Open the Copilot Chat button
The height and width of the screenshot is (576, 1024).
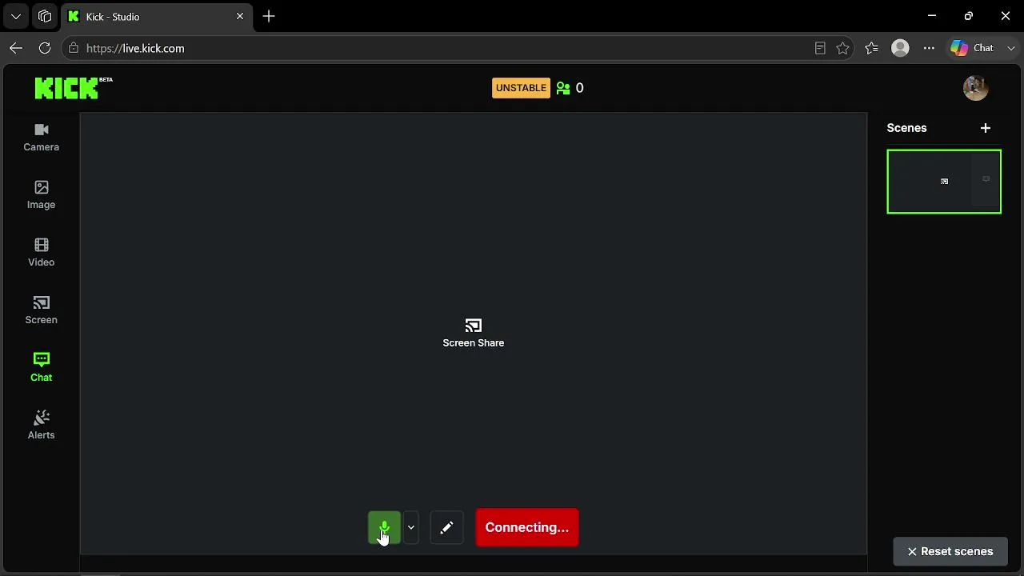tap(972, 48)
